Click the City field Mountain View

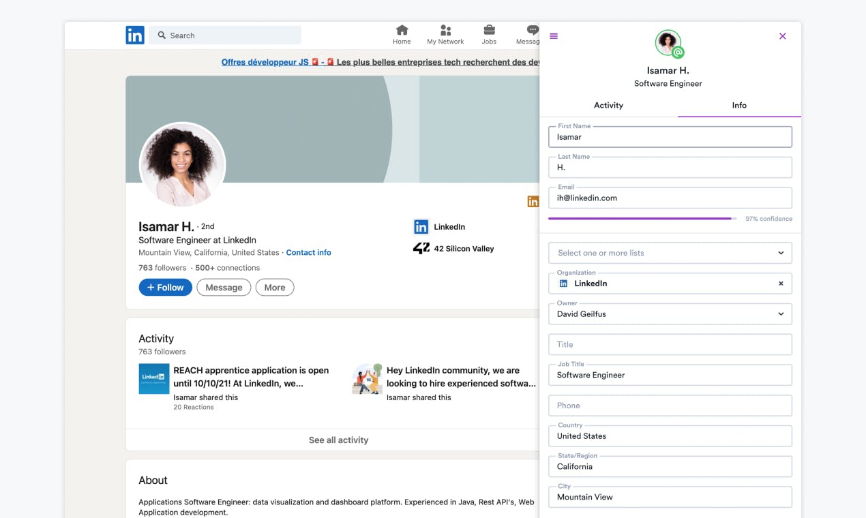(x=670, y=497)
